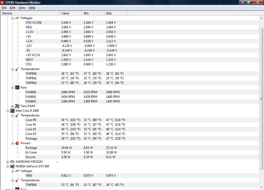Click the SAMSUNG HD321KJ hard drive icon
Screen dimensions: 264x190
[x=12, y=162]
